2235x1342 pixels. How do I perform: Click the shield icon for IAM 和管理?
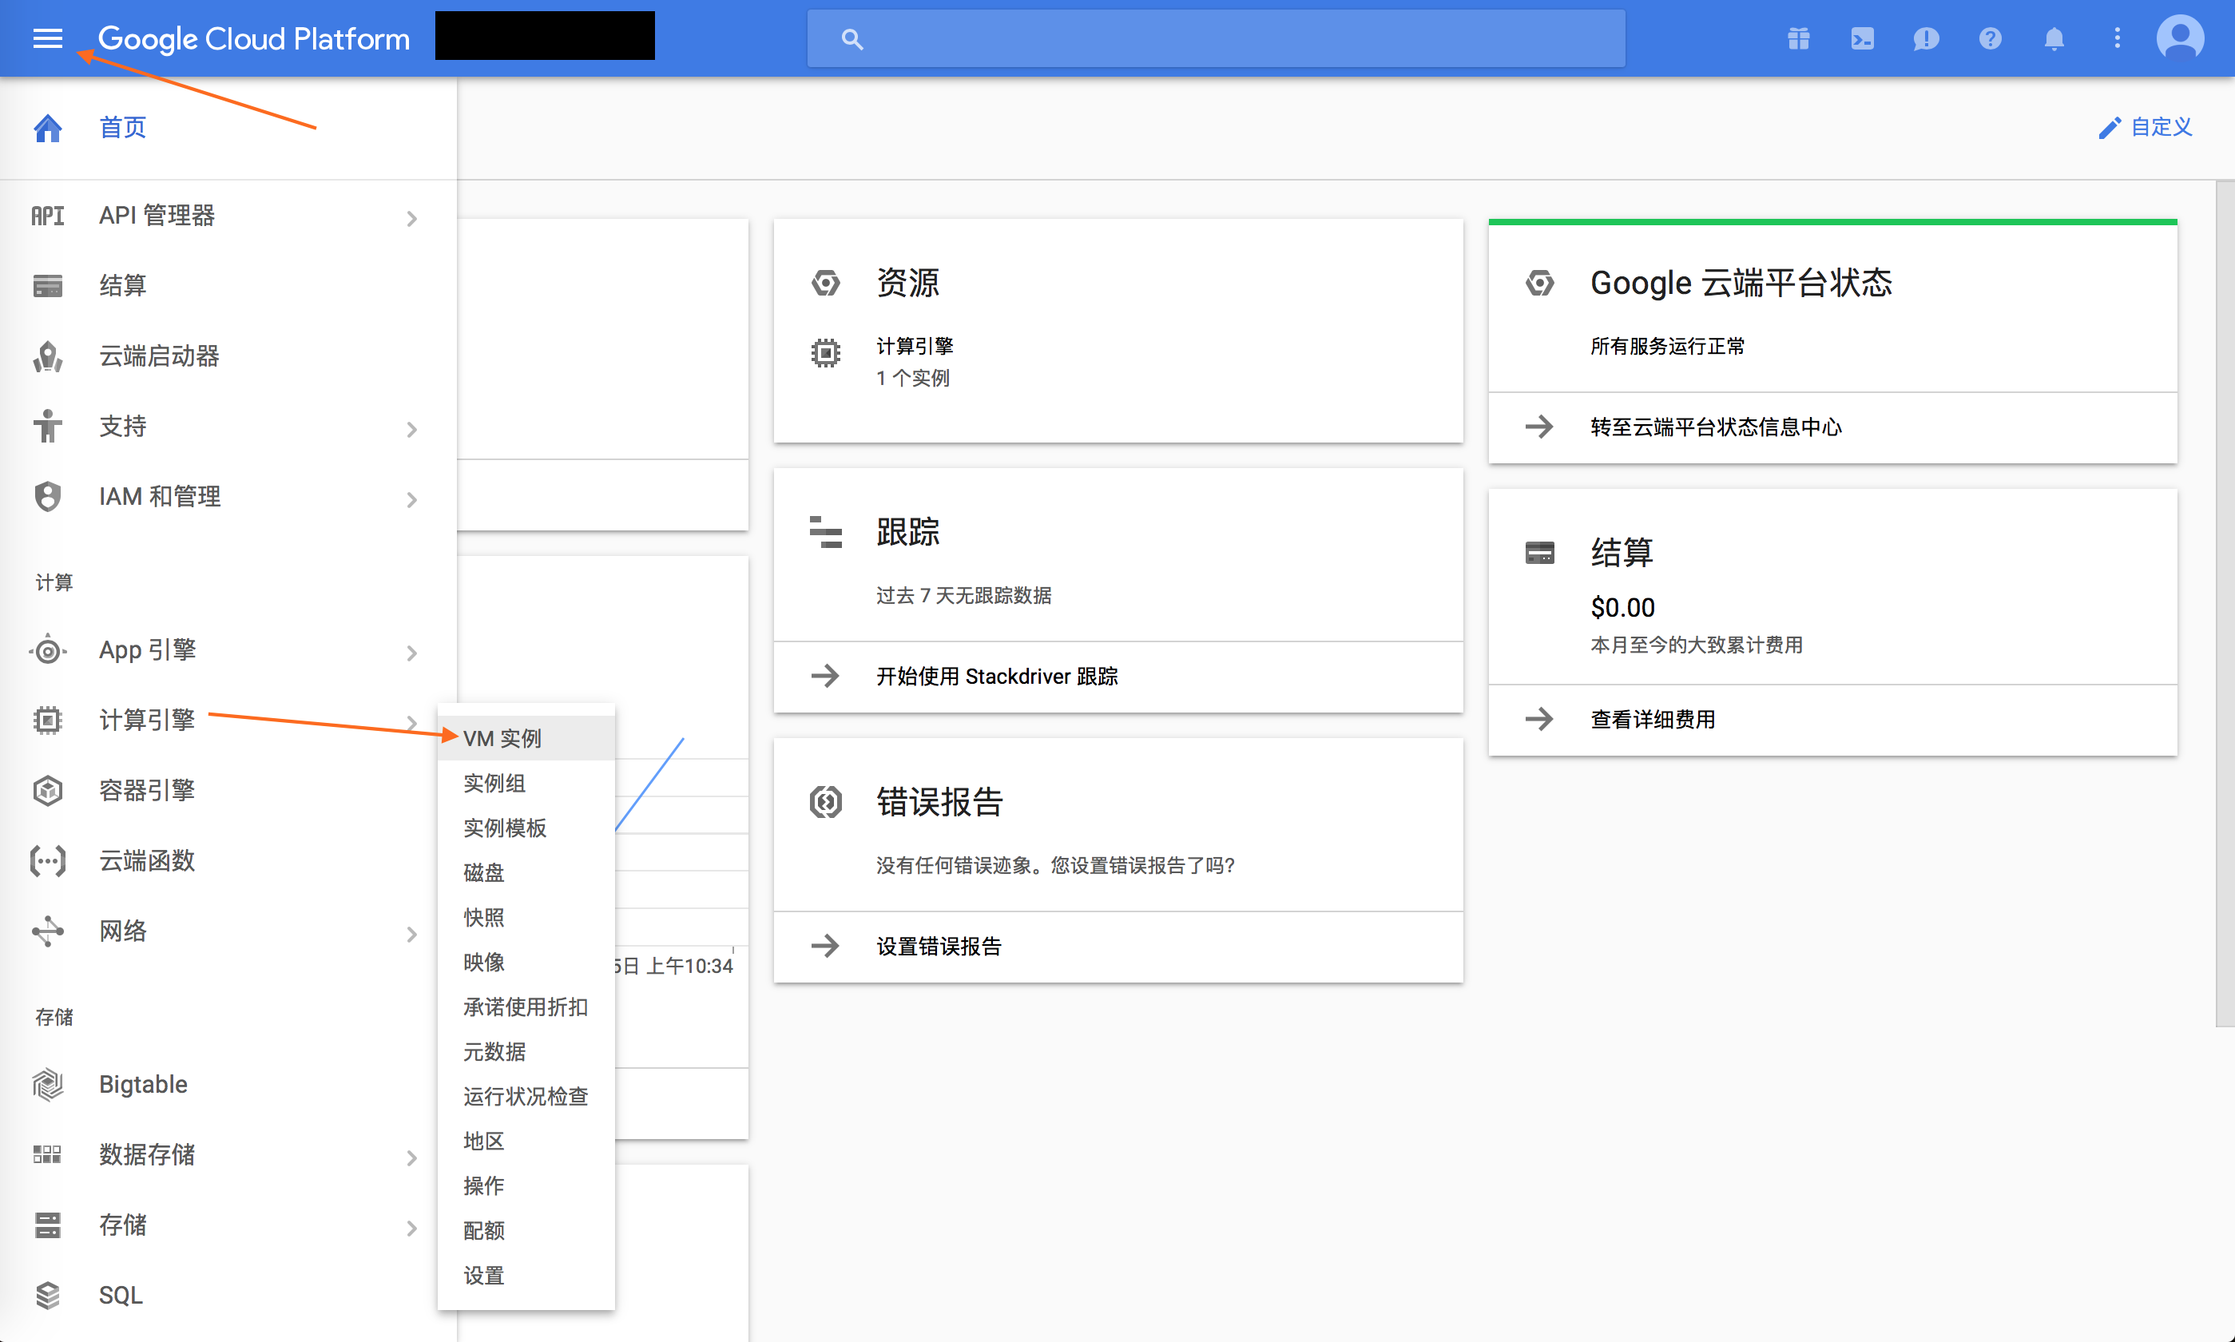[48, 497]
